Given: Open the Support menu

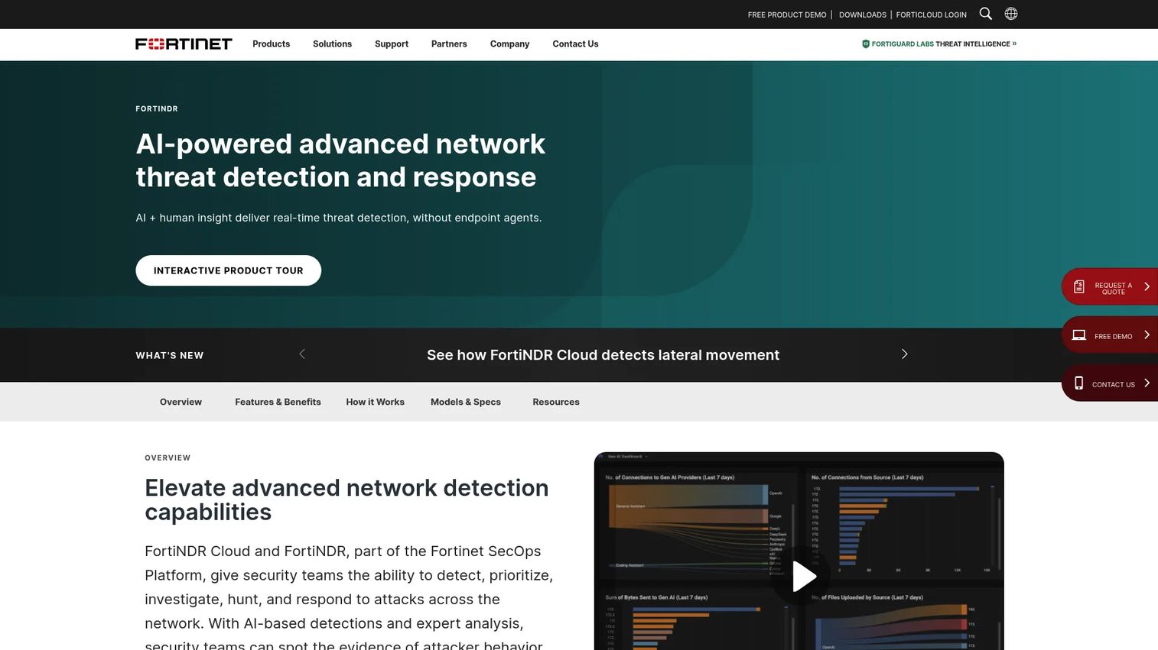Looking at the screenshot, I should [x=392, y=44].
